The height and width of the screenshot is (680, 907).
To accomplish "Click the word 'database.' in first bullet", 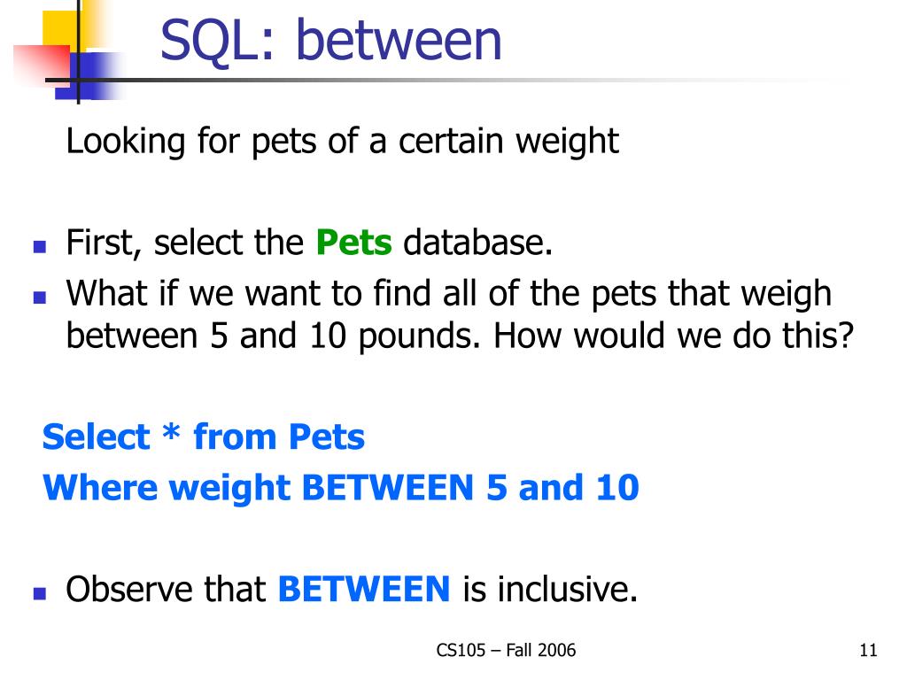I will click(x=477, y=243).
